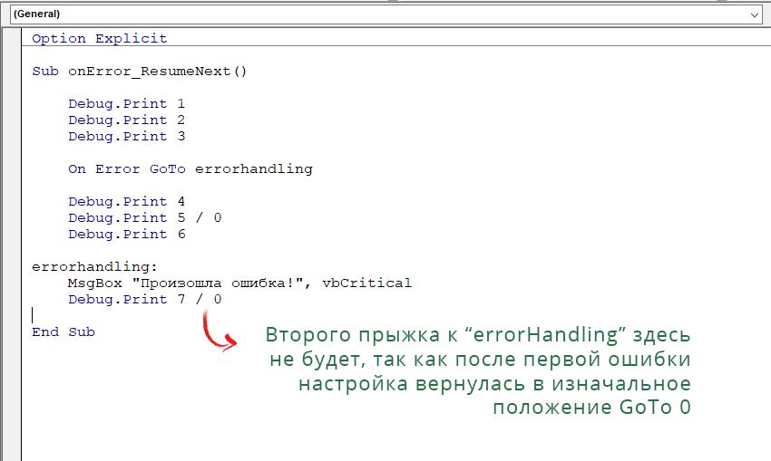Click the 'Debug.Print 4' line
The image size is (771, 461).
(x=126, y=201)
